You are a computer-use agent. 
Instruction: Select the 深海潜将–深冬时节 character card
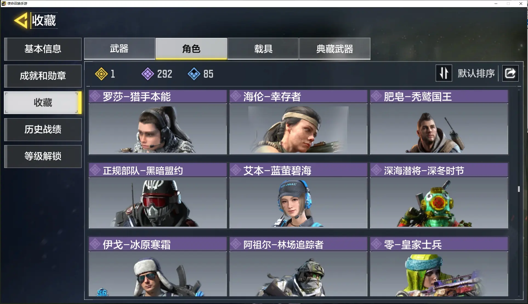tap(439, 195)
